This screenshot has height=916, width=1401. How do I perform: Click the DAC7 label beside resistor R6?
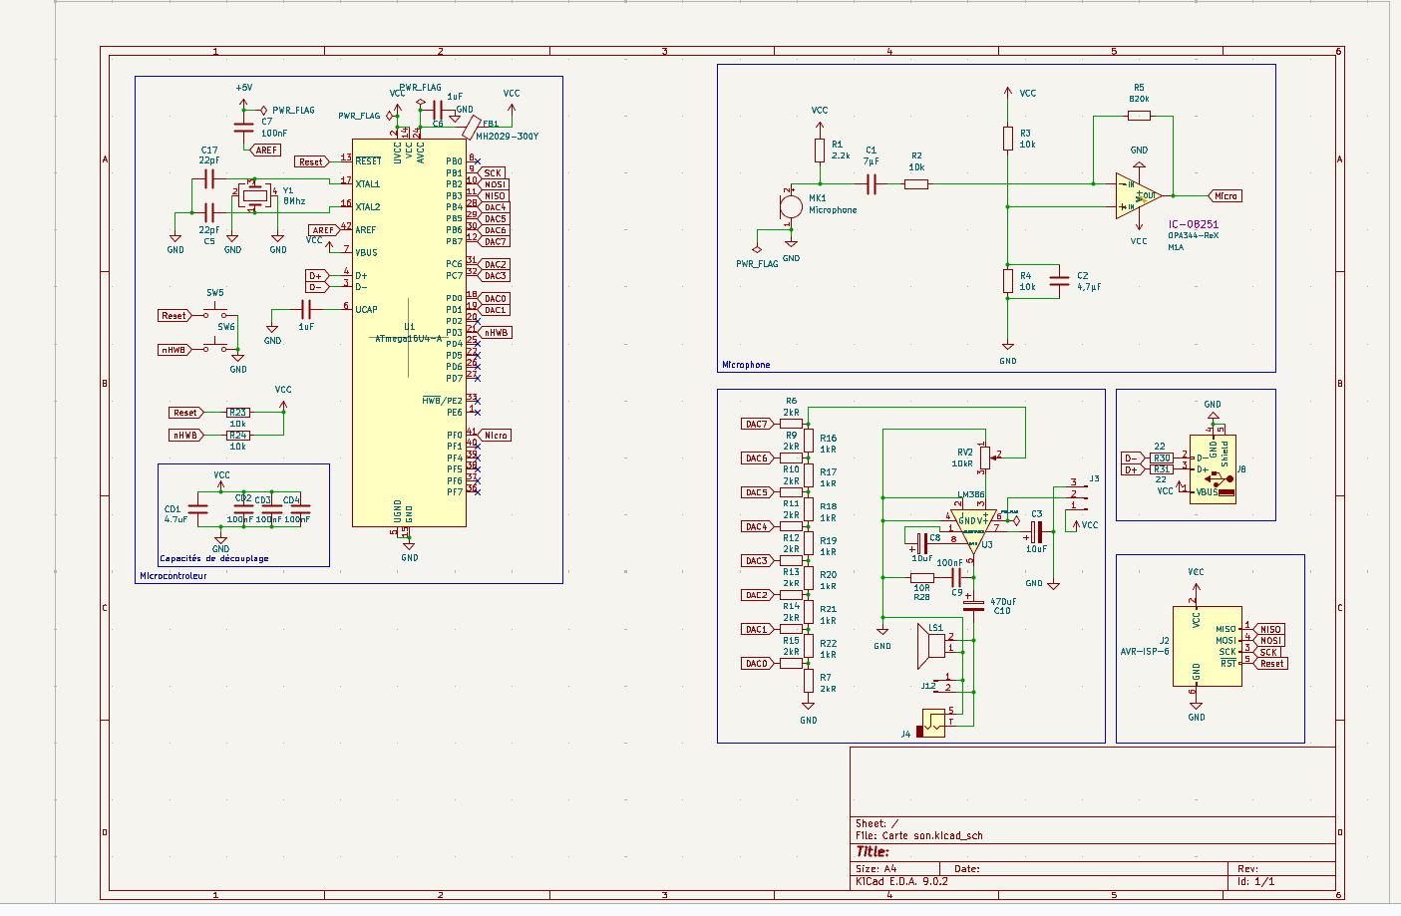(757, 424)
